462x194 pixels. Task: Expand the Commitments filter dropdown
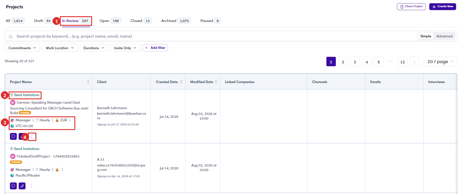click(x=22, y=48)
